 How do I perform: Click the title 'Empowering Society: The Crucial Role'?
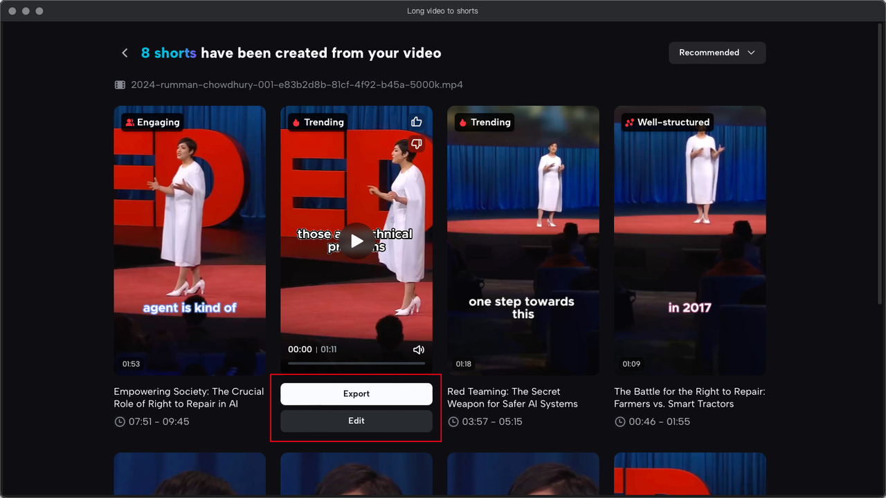(189, 398)
